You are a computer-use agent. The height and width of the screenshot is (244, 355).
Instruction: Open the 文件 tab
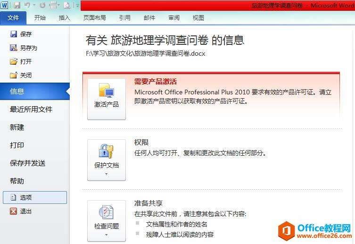click(13, 18)
